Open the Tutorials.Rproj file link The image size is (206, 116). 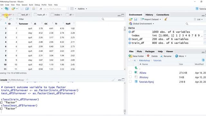pos(146,82)
